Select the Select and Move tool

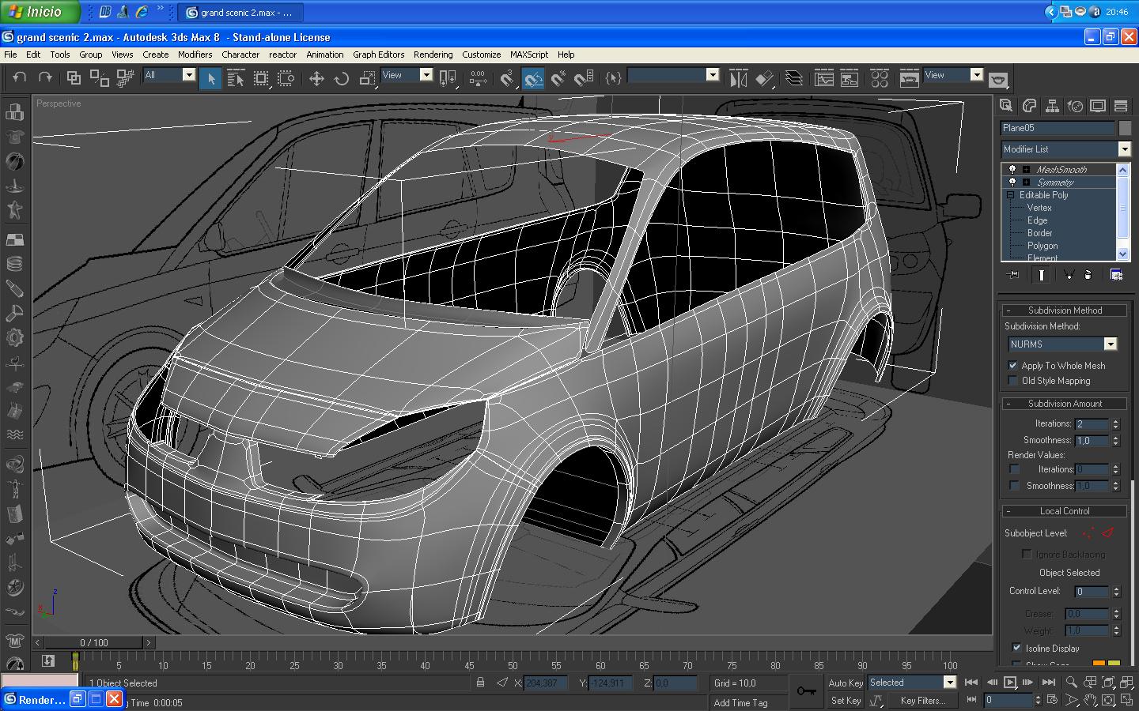point(316,78)
